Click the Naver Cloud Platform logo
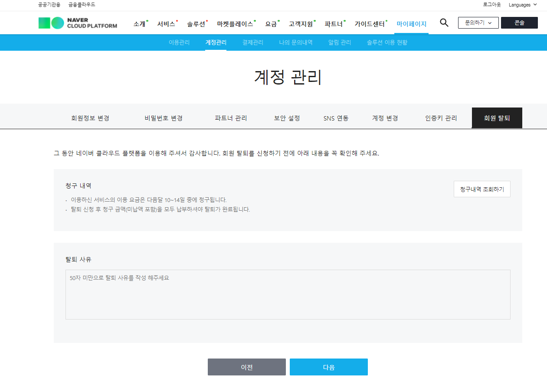Viewport: 547px width, 388px height. pos(78,23)
